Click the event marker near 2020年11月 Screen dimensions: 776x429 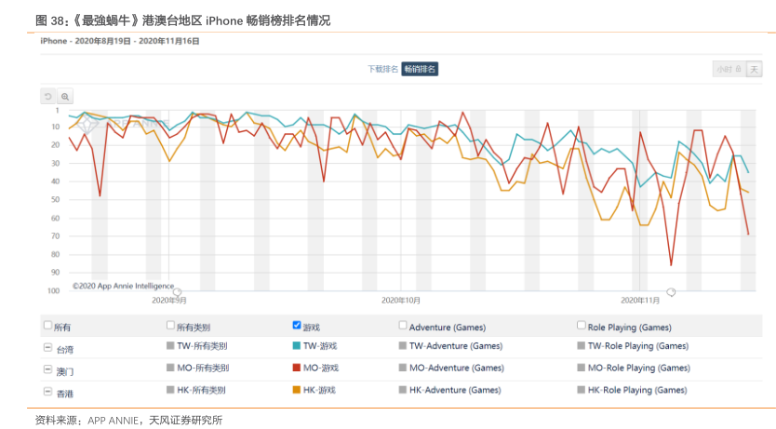(x=671, y=292)
